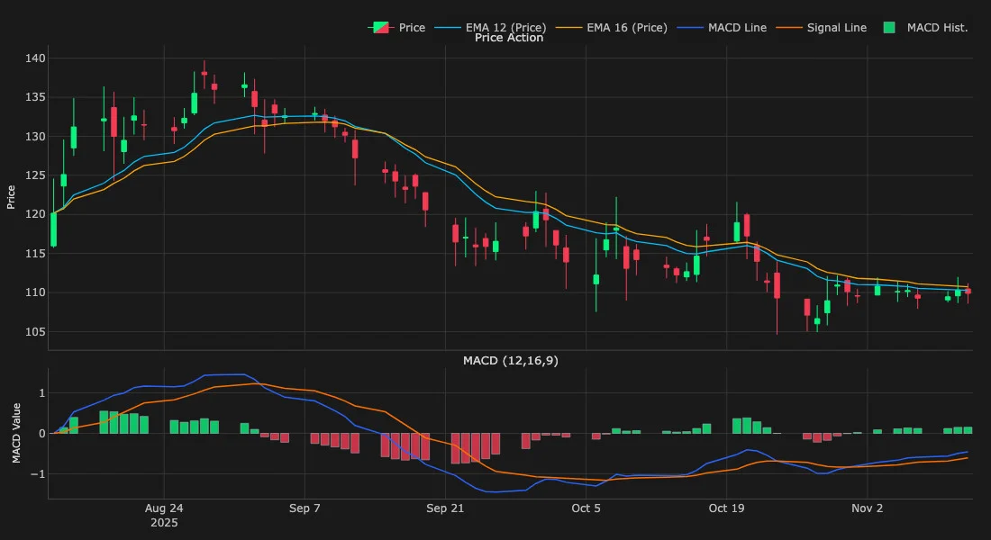
Task: Hide the EMA 12 (Price) trace
Action: pyautogui.click(x=490, y=28)
